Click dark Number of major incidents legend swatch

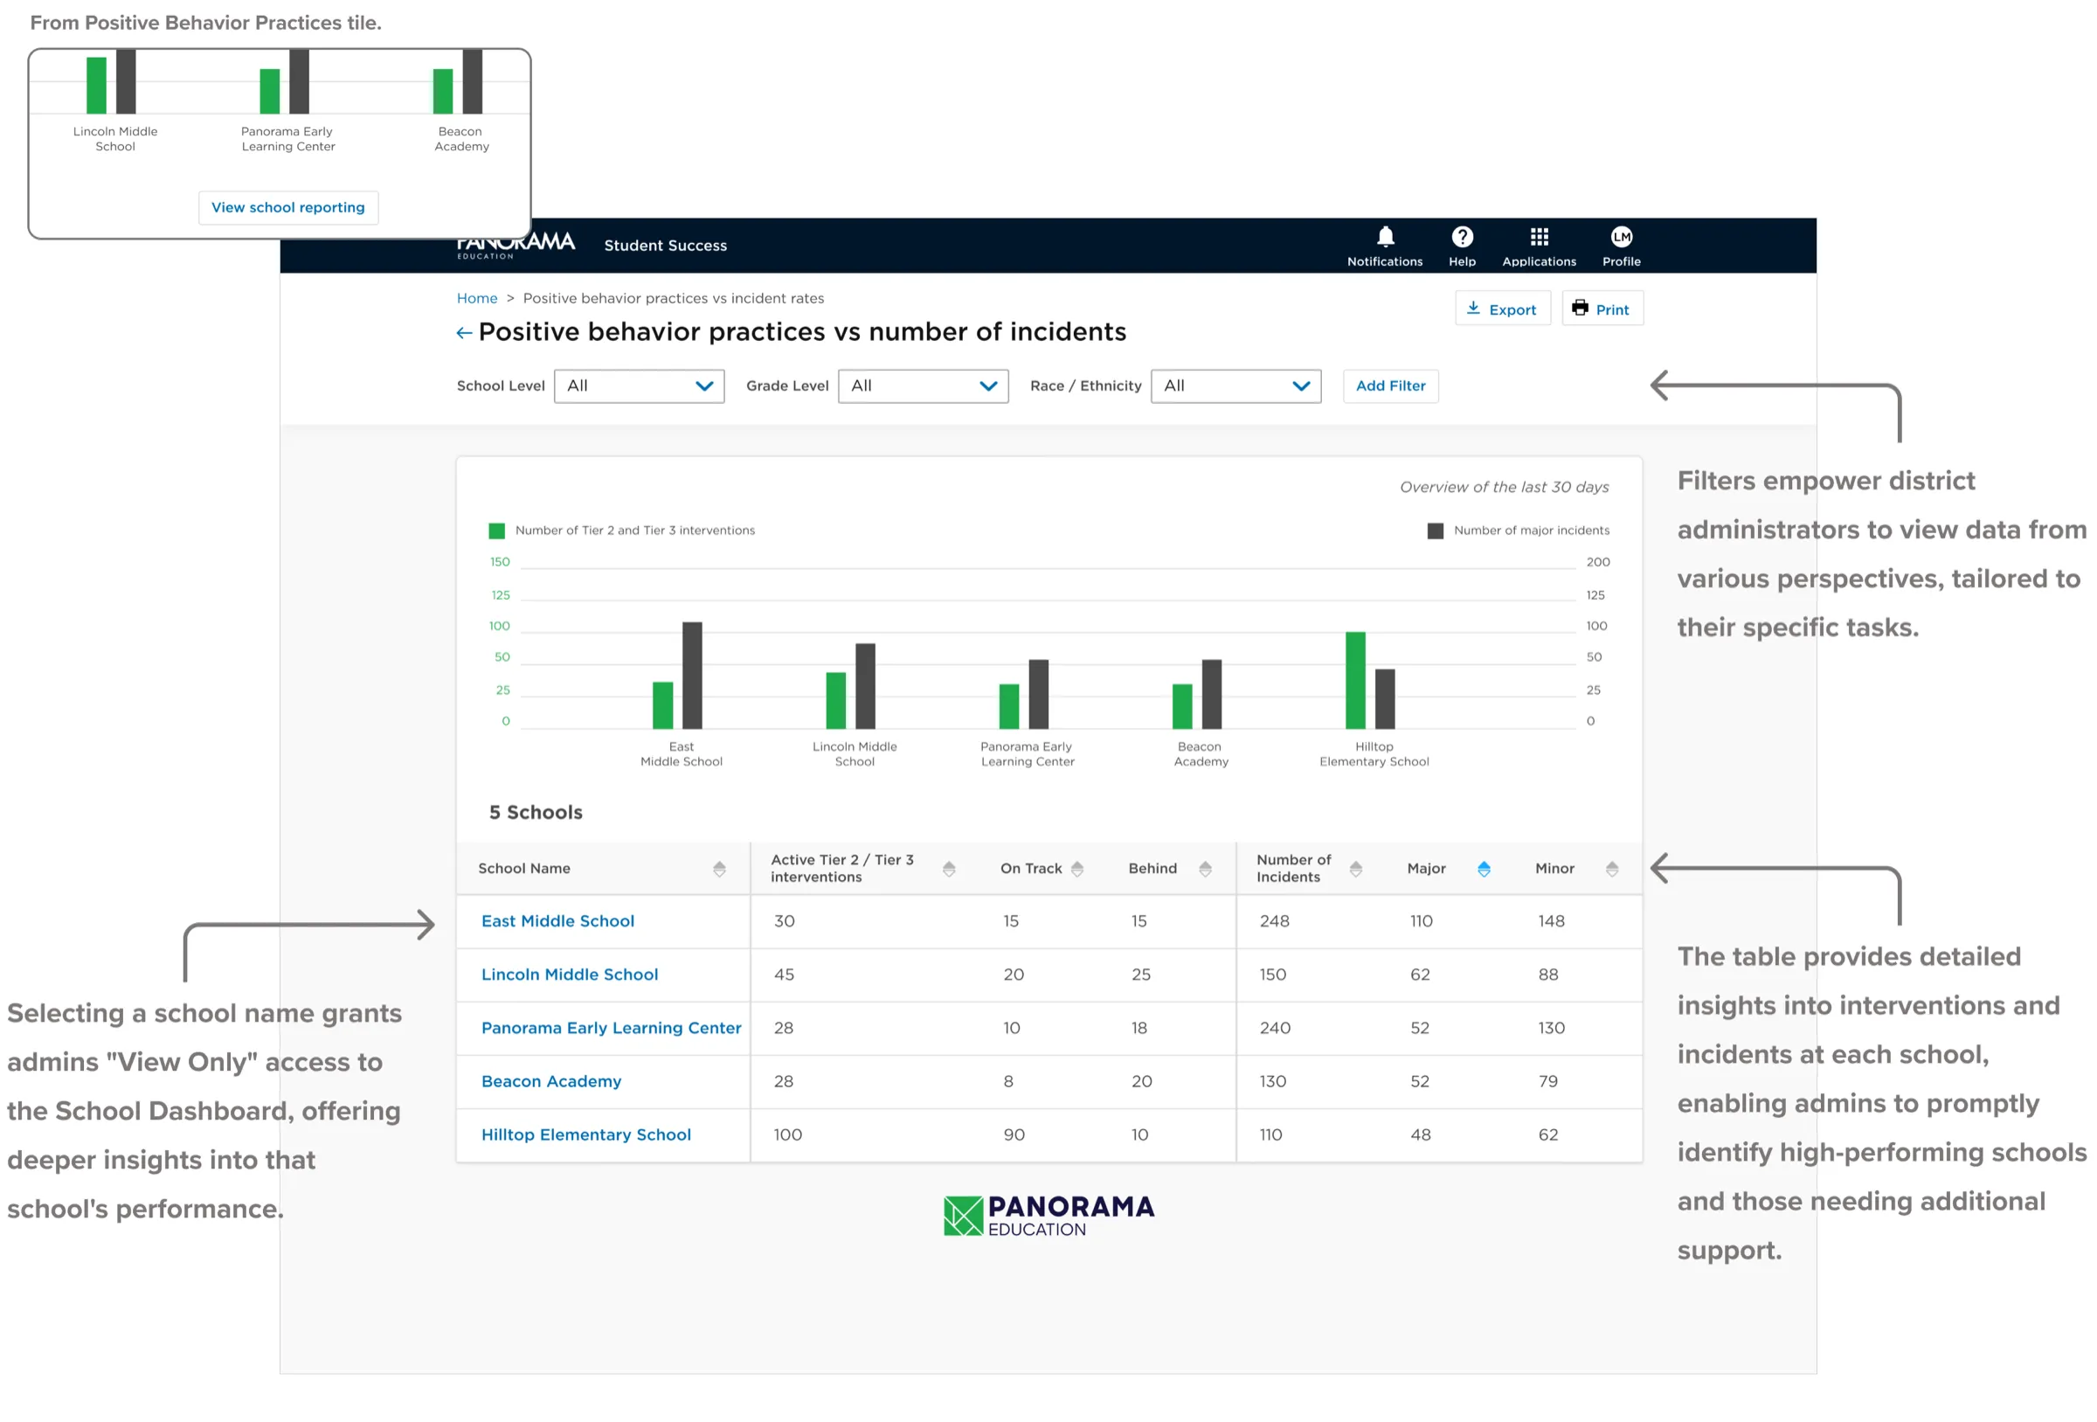[x=1435, y=531]
